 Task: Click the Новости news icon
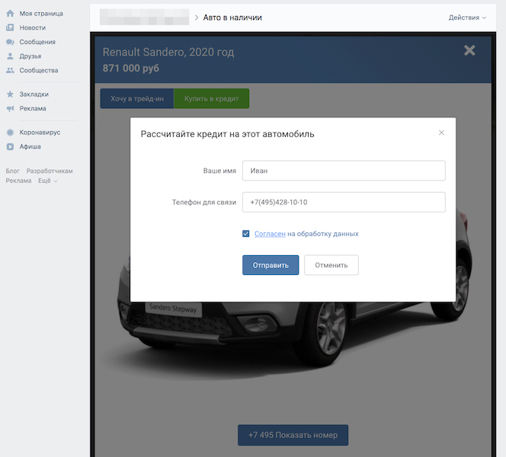click(x=10, y=27)
